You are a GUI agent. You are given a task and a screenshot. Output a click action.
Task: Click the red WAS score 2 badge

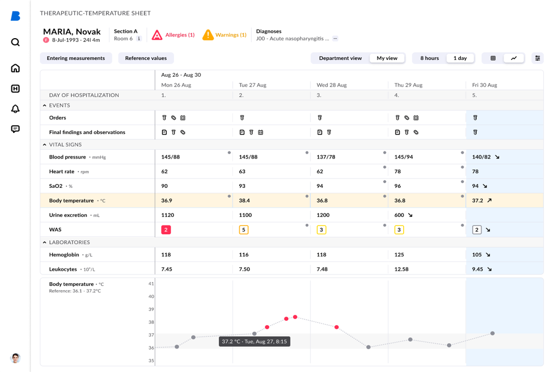166,230
